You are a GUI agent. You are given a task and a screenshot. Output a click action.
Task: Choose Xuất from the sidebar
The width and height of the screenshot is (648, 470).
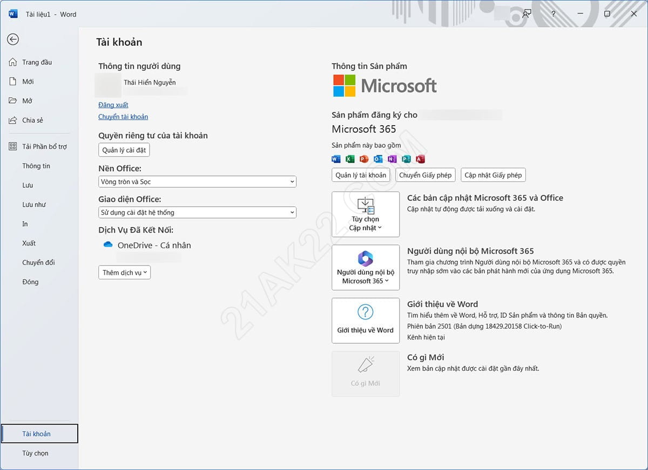(29, 243)
